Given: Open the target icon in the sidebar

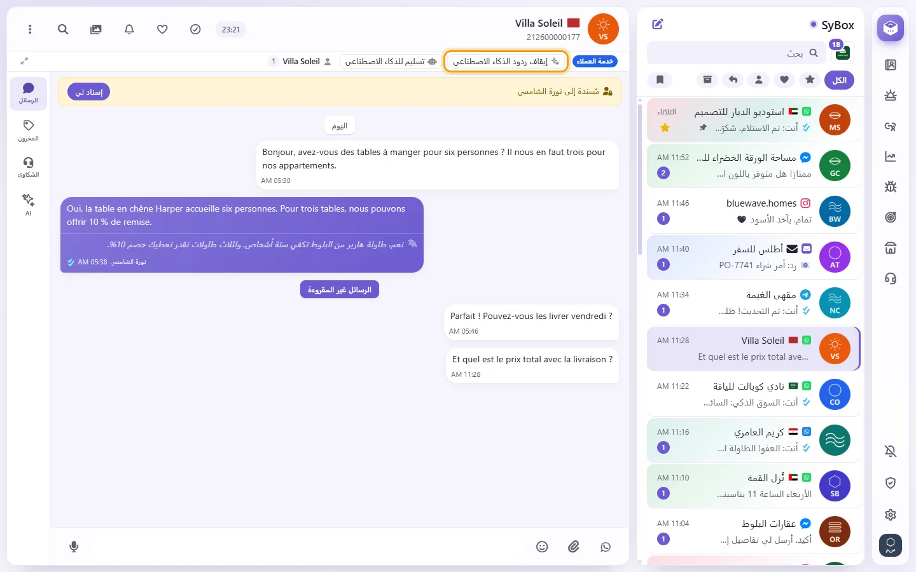Looking at the screenshot, I should [891, 217].
